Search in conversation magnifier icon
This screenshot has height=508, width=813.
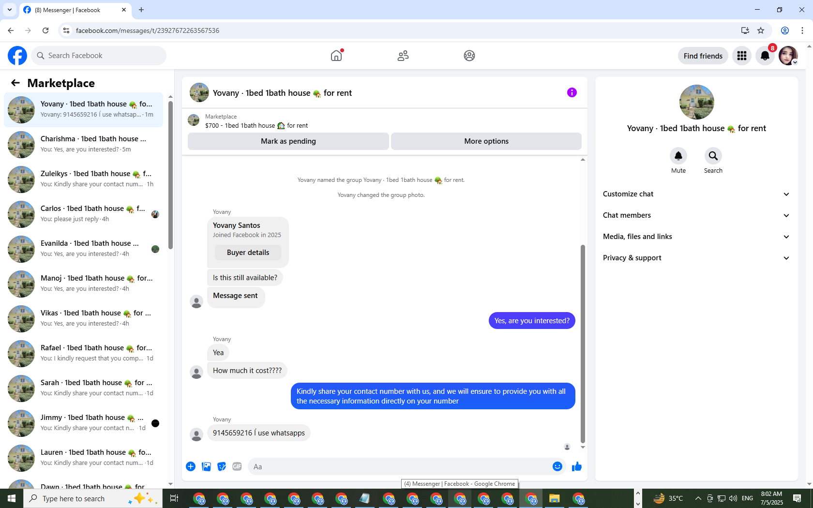713,156
